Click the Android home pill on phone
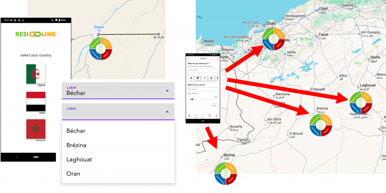The height and width of the screenshot is (193, 386). pos(36,157)
